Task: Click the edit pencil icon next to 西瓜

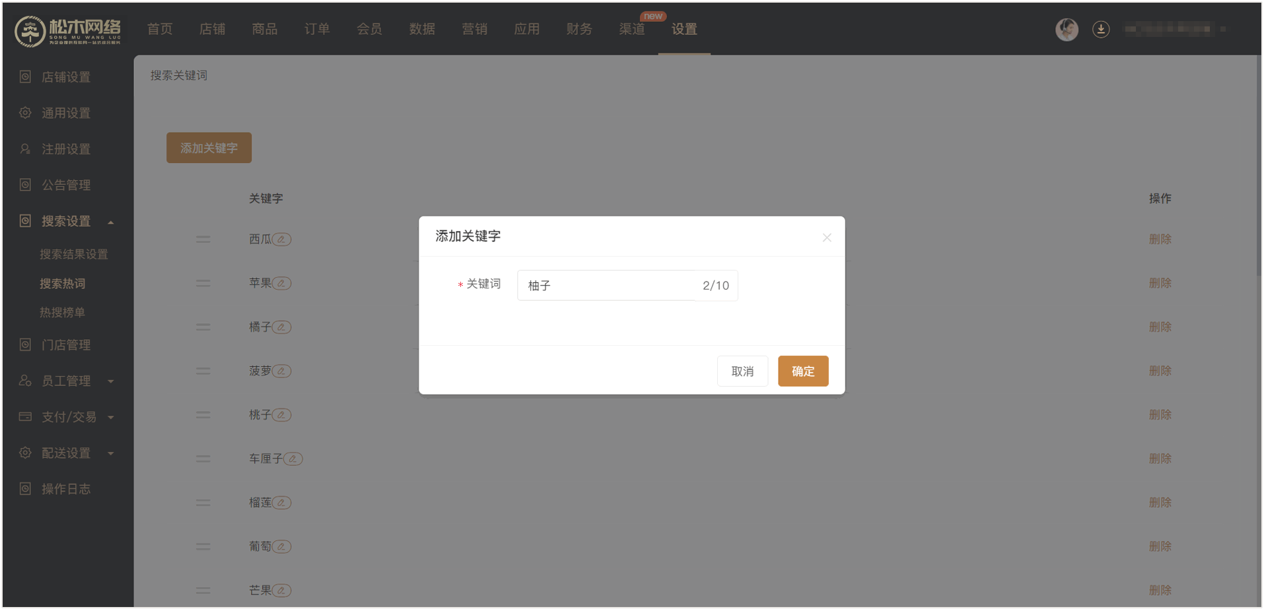Action: click(281, 240)
